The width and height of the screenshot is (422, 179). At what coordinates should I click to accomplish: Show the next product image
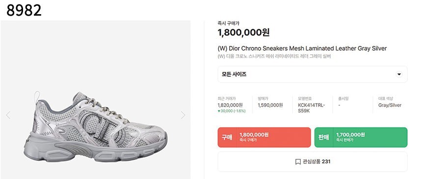[183, 115]
